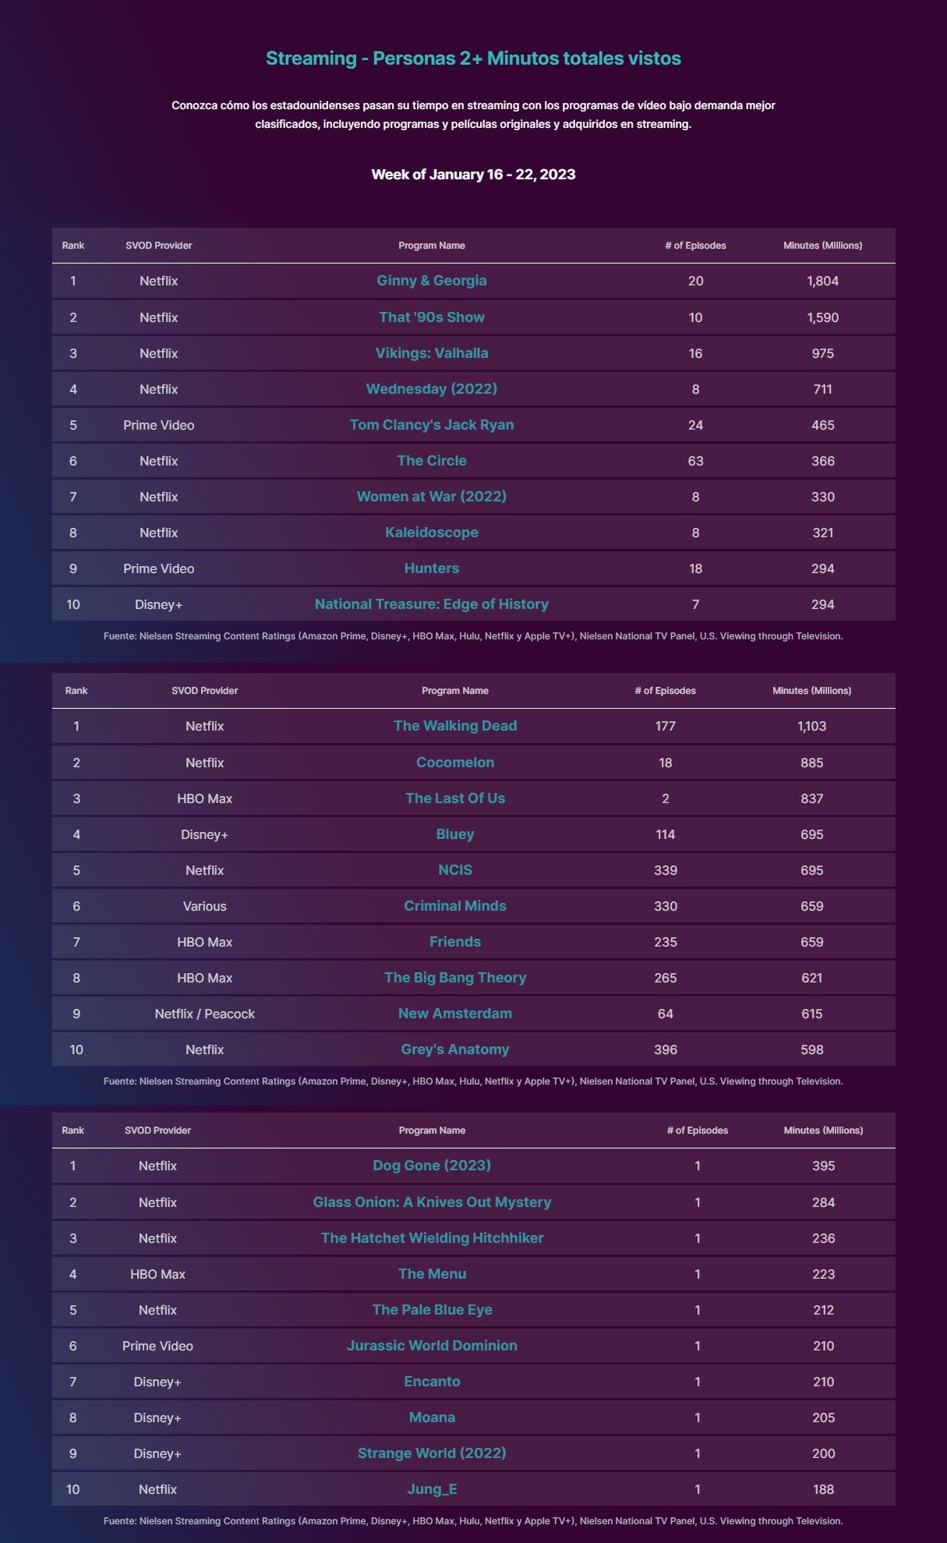947x1543 pixels.
Task: Open Dog Gone (2023) movie link
Action: pos(432,1166)
